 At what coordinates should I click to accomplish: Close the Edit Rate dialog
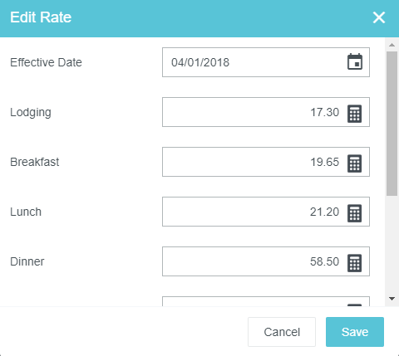pos(379,17)
